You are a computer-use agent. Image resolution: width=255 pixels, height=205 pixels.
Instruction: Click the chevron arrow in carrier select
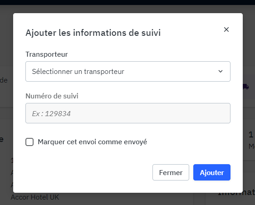point(221,71)
